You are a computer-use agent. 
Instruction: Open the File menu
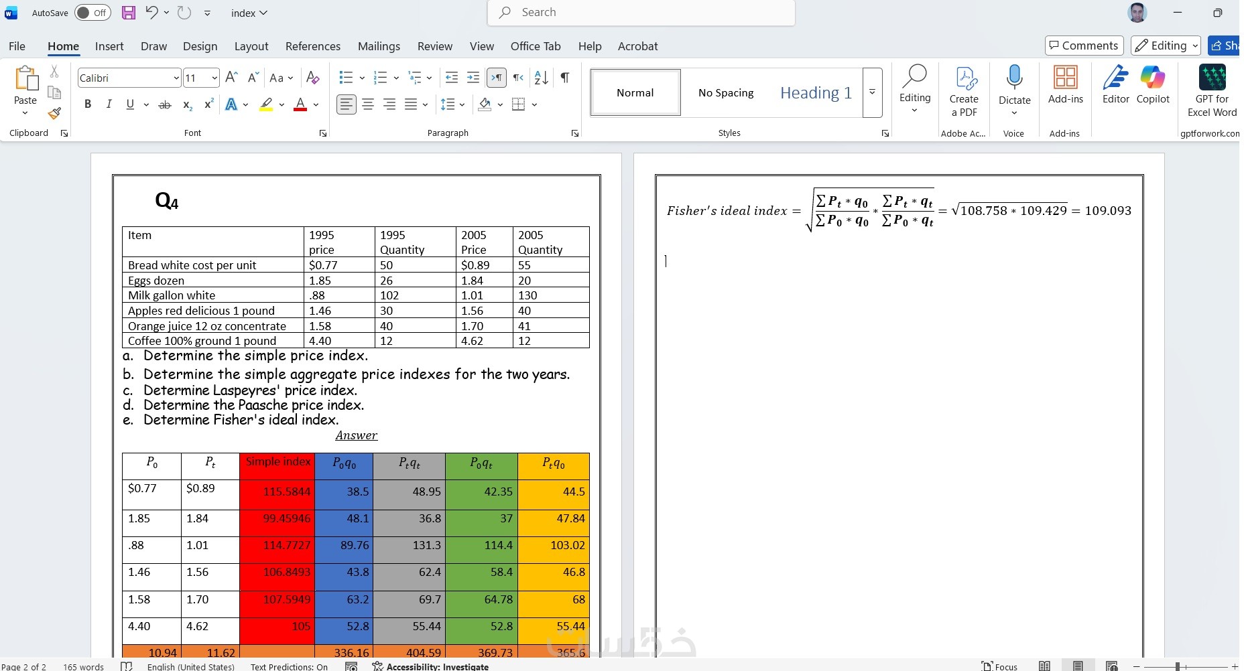17,46
